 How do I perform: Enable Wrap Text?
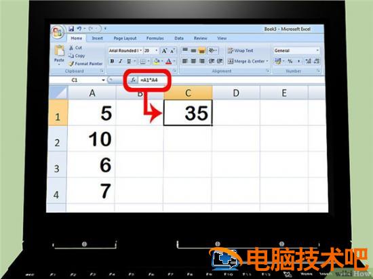point(240,51)
